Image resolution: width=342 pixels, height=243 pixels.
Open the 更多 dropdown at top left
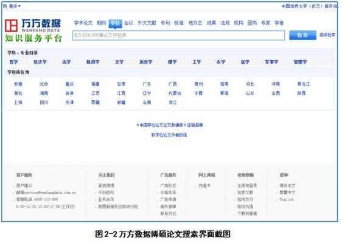click(15, 6)
